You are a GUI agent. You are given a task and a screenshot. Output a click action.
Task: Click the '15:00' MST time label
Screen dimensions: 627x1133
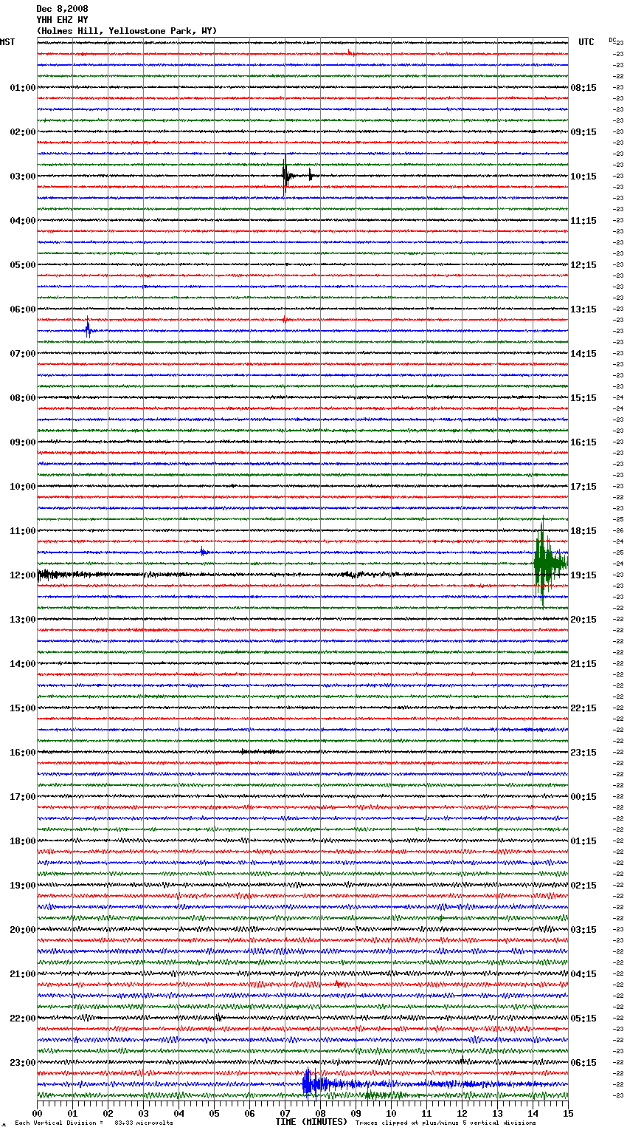click(x=23, y=708)
